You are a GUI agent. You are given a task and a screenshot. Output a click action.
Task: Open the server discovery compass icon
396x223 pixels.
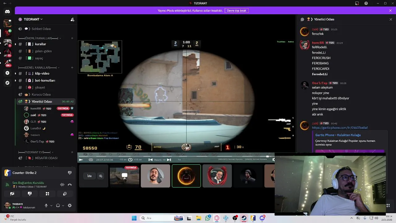(x=7, y=83)
